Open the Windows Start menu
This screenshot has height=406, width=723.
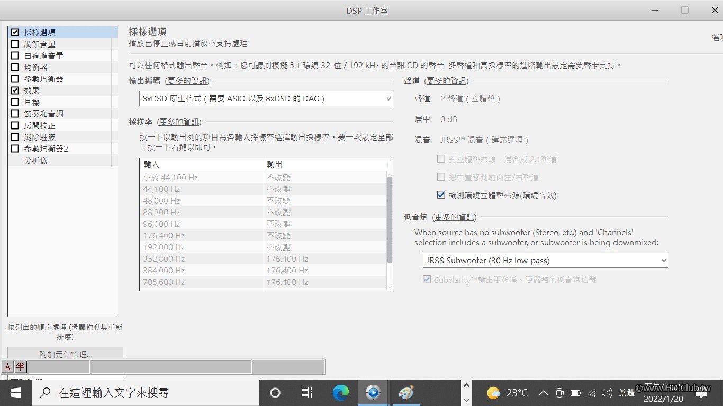[x=15, y=393]
